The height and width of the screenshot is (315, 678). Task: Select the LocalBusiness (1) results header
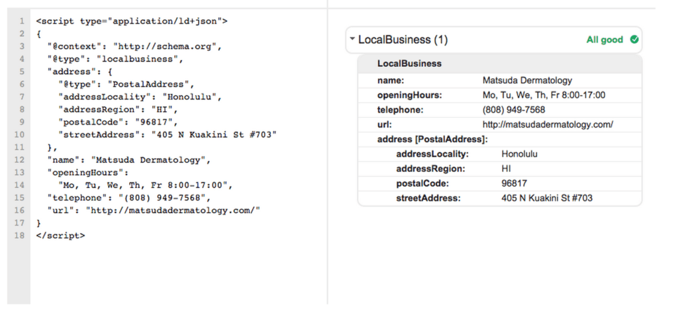point(494,40)
